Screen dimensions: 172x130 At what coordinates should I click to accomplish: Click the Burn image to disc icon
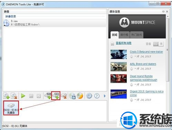[x=80, y=96]
